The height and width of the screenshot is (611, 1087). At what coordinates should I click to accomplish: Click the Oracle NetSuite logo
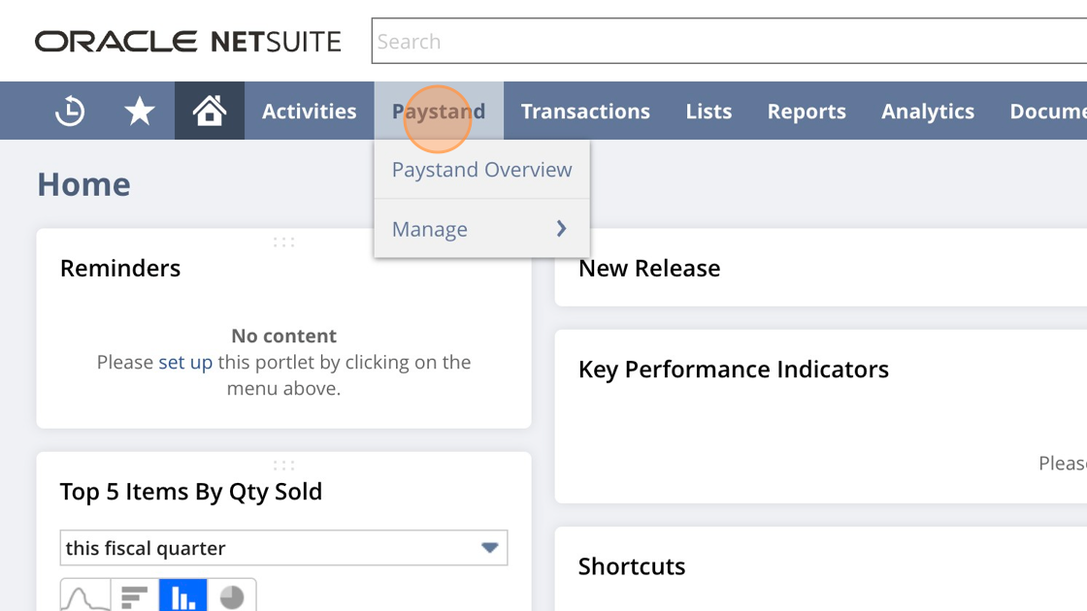188,42
